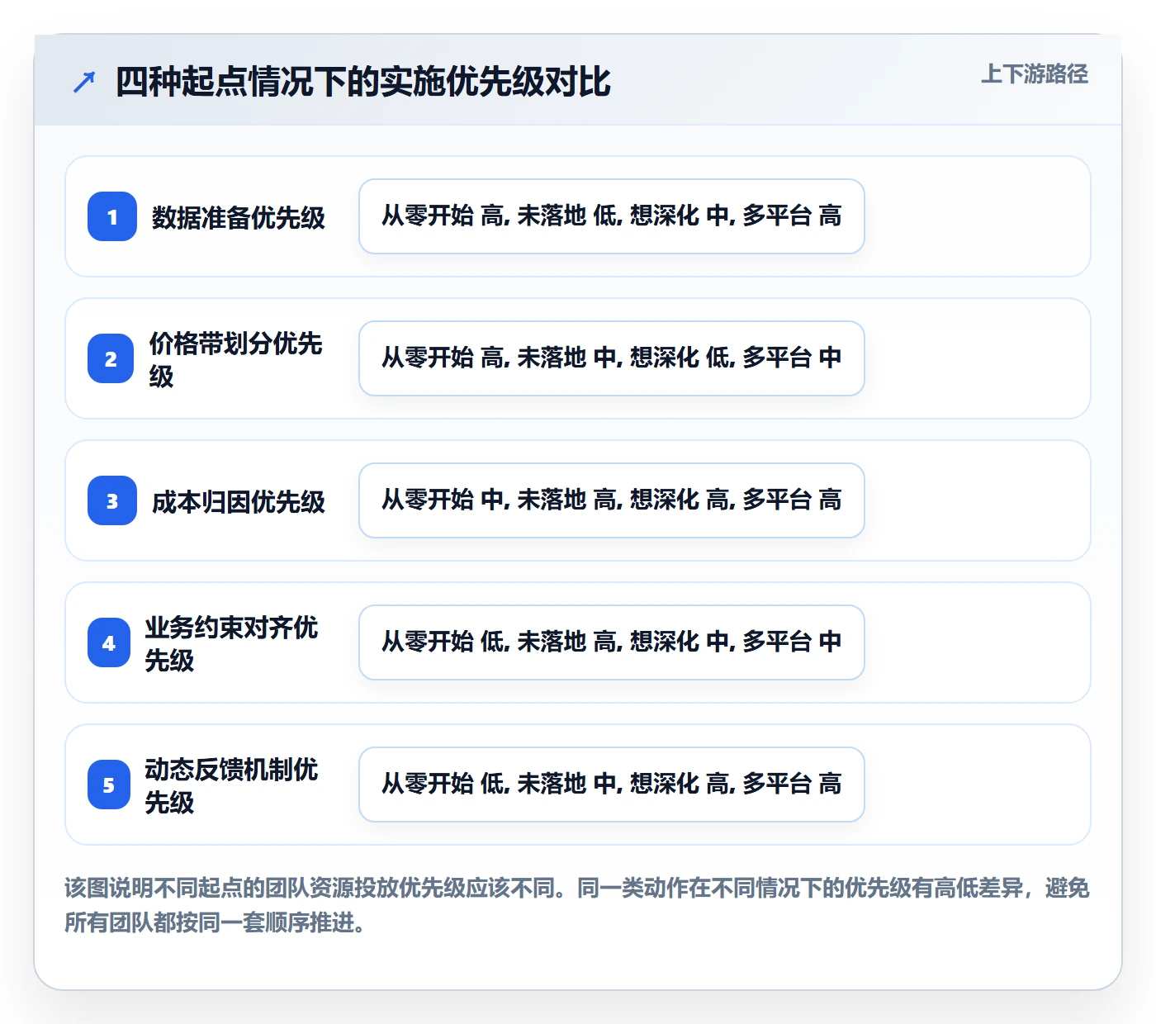Click the 上下游路径 label in the header
Image resolution: width=1156 pixels, height=1024 pixels.
[x=1035, y=74]
